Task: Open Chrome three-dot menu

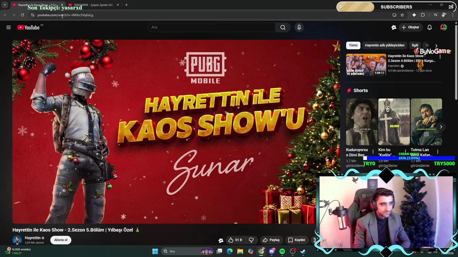Action: [x=453, y=15]
